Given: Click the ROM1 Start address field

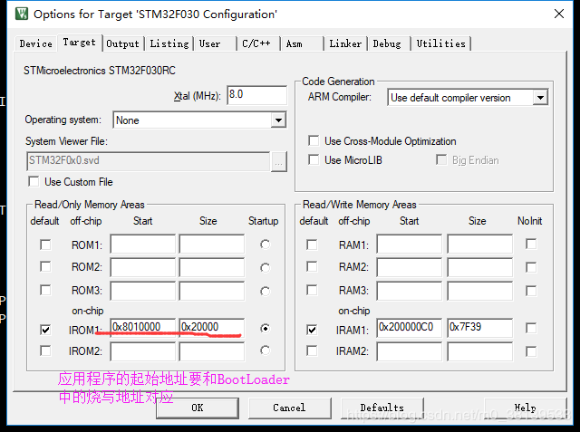Looking at the screenshot, I should [x=143, y=244].
